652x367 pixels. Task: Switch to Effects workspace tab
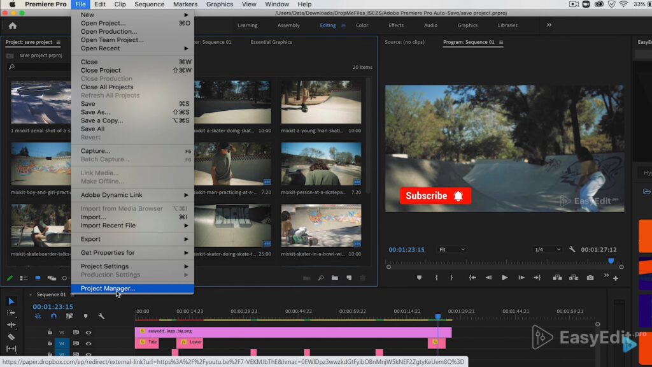396,25
